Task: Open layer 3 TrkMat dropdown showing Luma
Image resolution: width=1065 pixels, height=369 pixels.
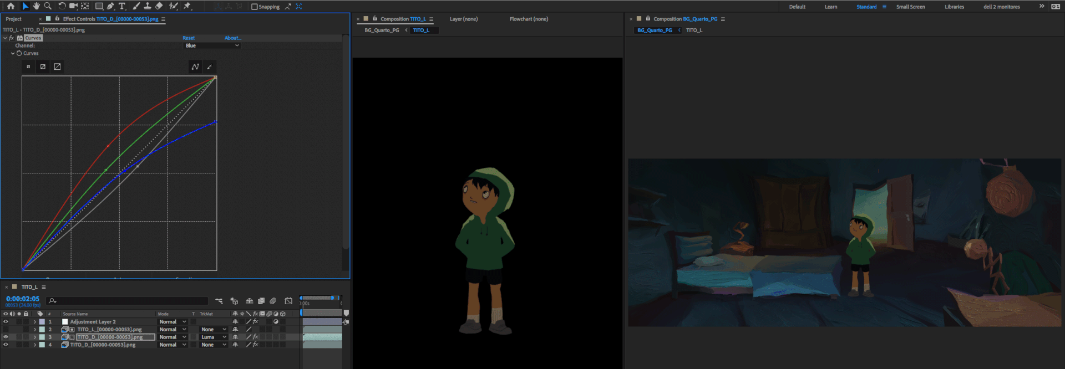Action: tap(214, 337)
